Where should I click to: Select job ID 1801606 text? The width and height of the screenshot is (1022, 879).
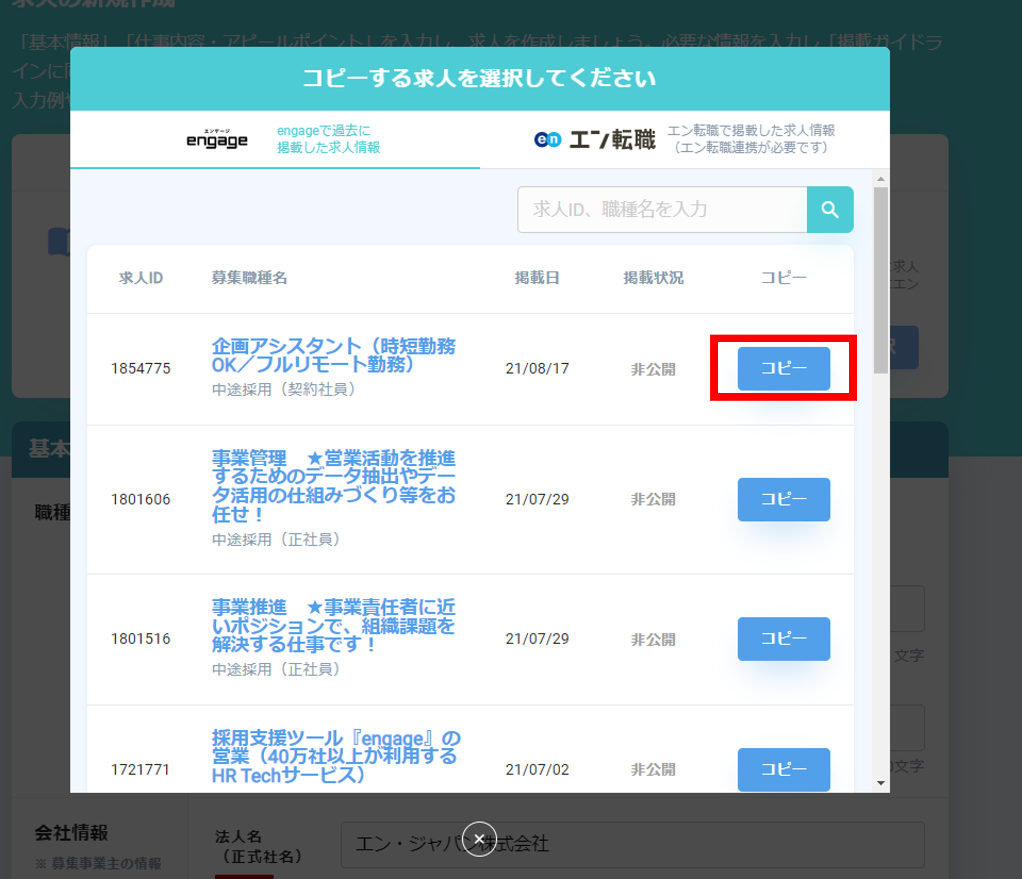(x=141, y=499)
